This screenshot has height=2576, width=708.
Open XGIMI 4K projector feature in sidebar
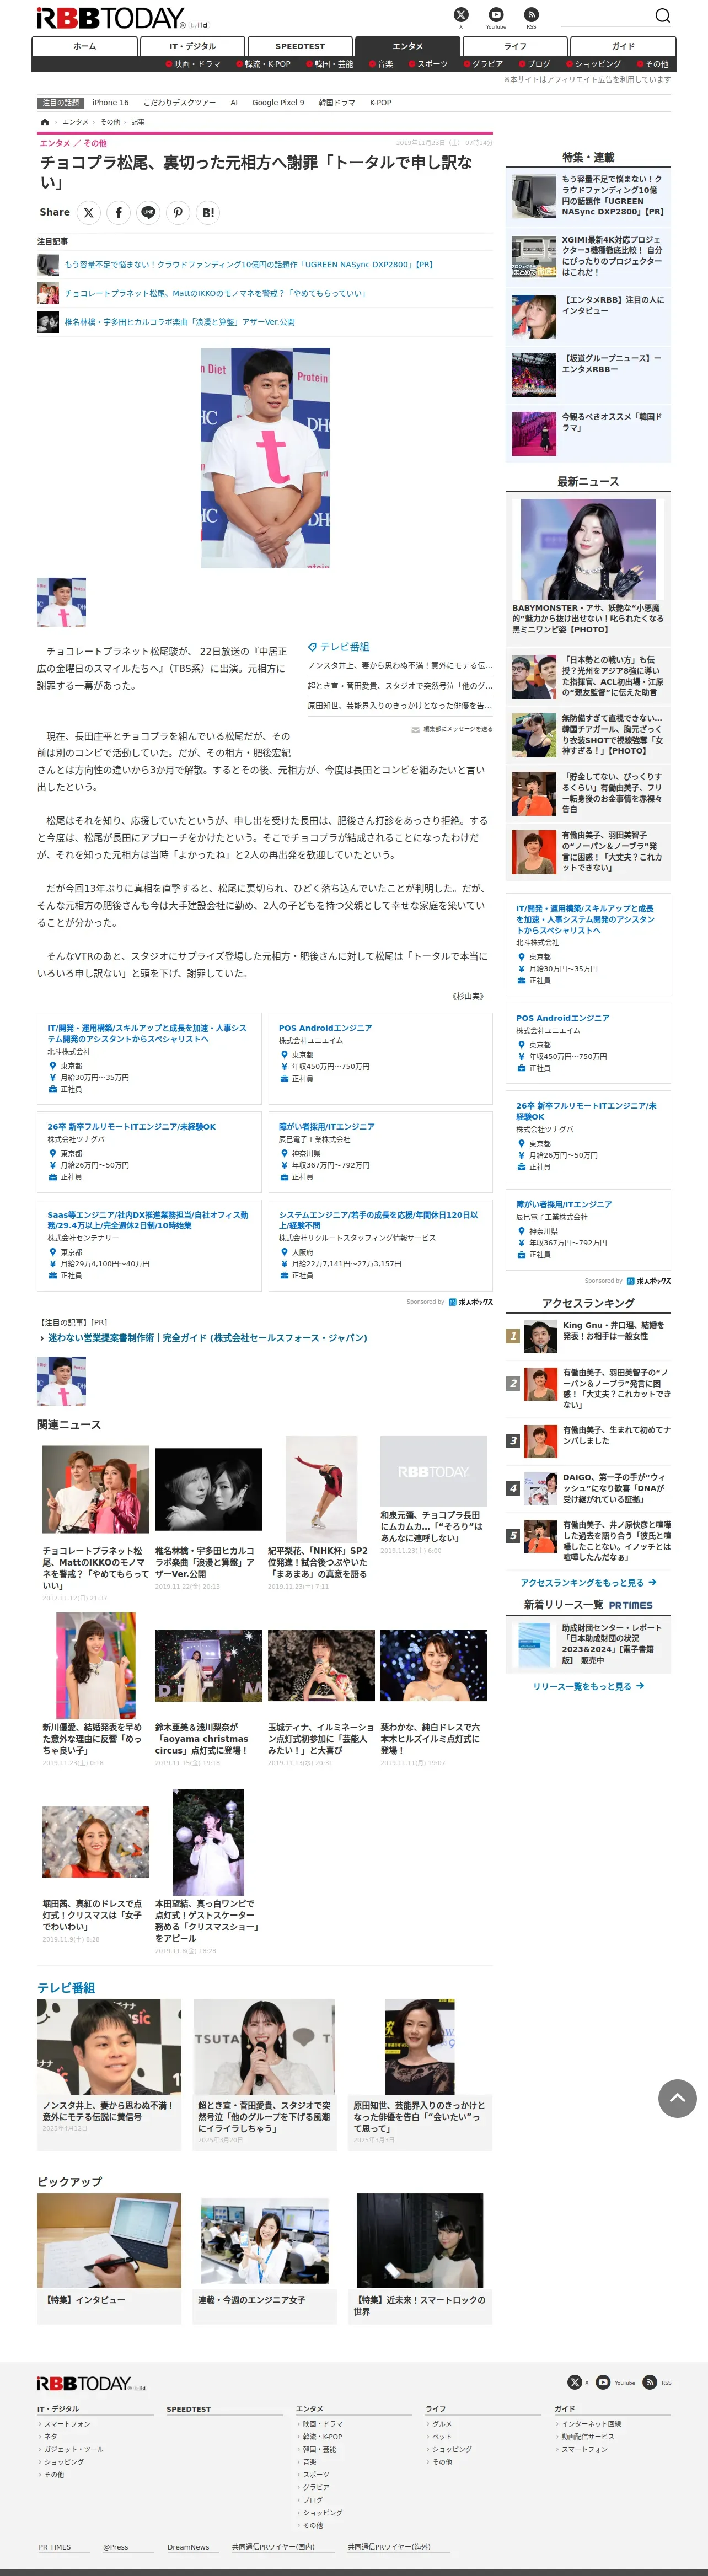pos(588,257)
